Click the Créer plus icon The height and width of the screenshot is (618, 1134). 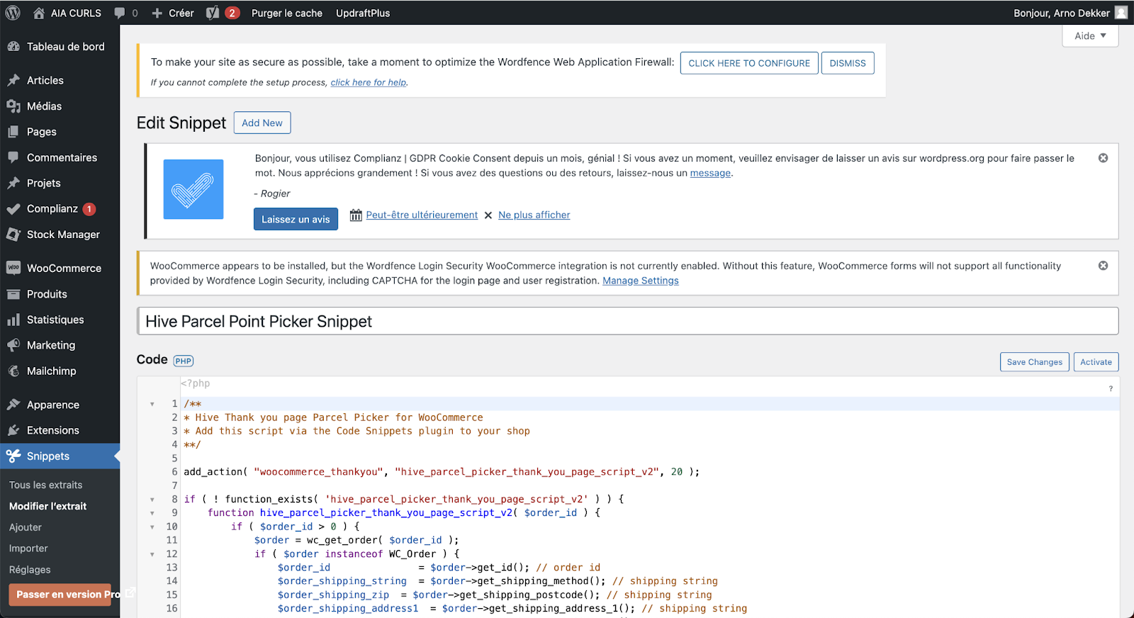click(x=157, y=13)
